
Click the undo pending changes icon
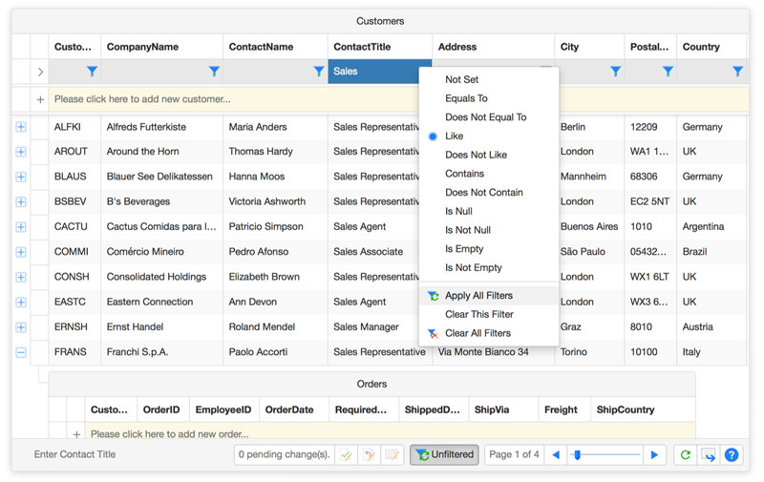tap(369, 455)
